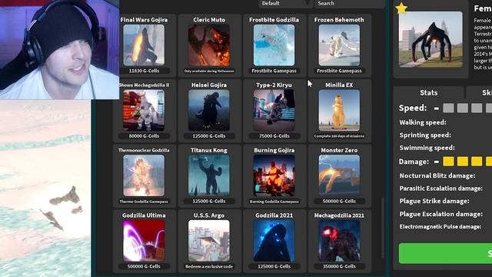This screenshot has width=492, height=277.
Task: Click the 80000 G-Cells price under Showa Mechagodzilla
Action: coord(144,136)
